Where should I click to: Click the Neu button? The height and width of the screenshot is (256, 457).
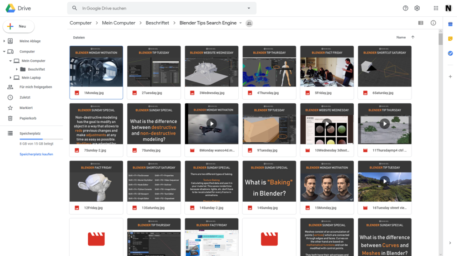coord(18,26)
